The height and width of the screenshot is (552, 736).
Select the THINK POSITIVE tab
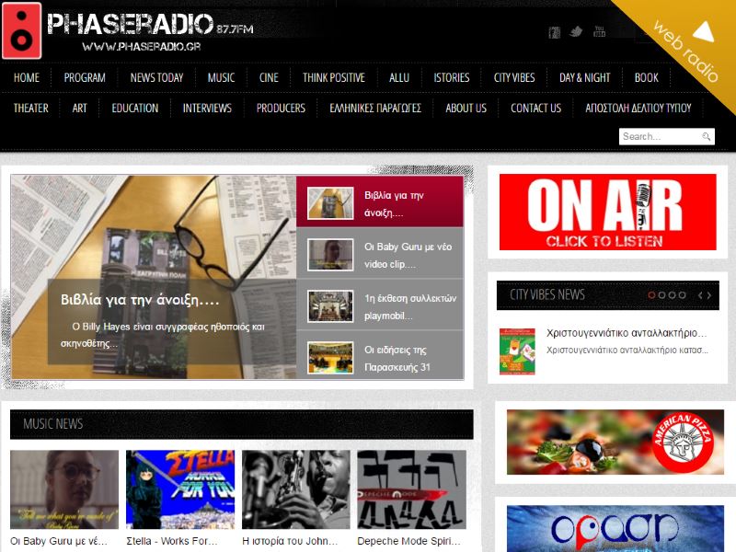(x=332, y=77)
